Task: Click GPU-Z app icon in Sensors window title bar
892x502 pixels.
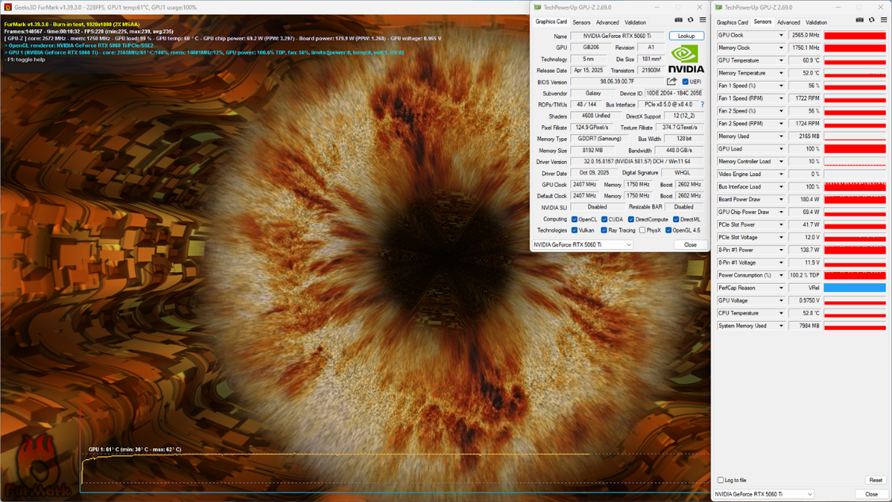Action: click(718, 7)
